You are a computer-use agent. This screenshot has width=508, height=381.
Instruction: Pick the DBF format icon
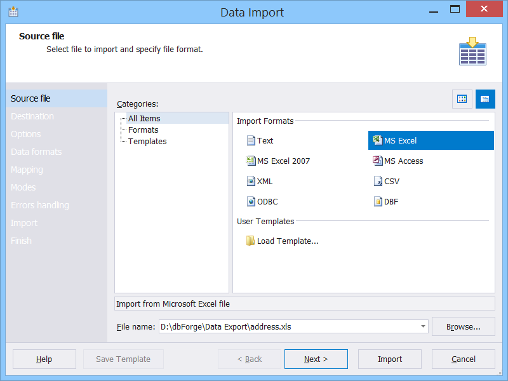click(x=377, y=202)
